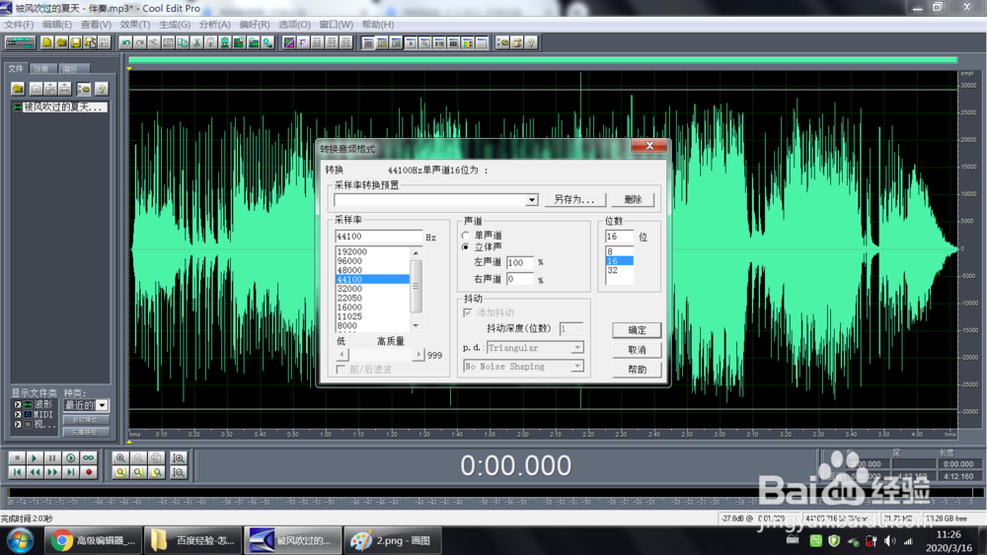Click the 删除 delete preset button
987x555 pixels.
[x=634, y=199]
